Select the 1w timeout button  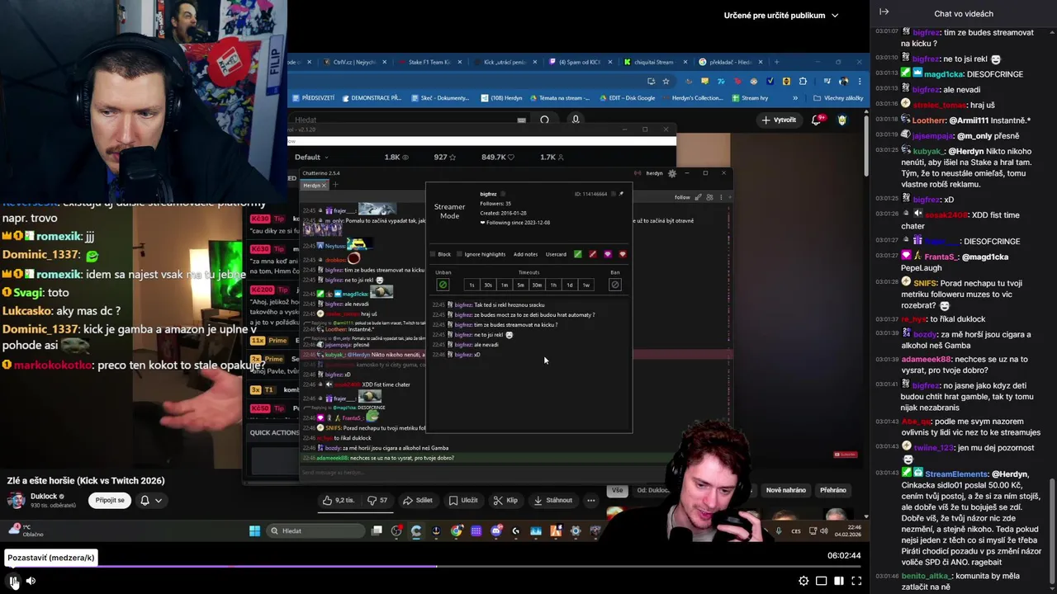tap(585, 285)
